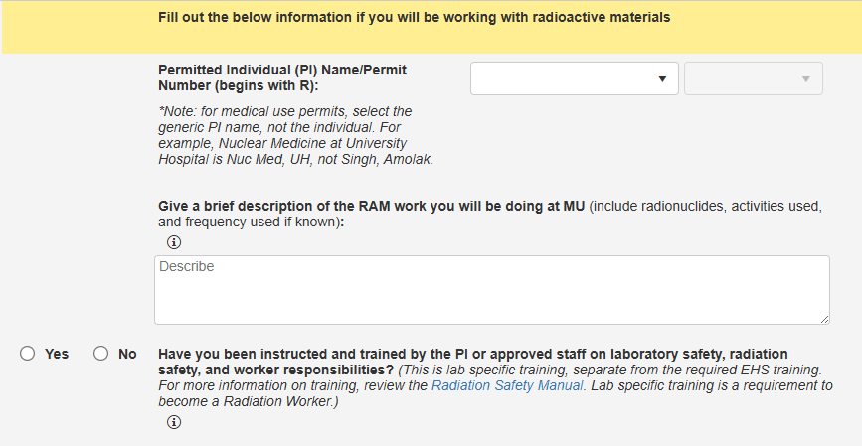Click the "No" label text

point(127,354)
